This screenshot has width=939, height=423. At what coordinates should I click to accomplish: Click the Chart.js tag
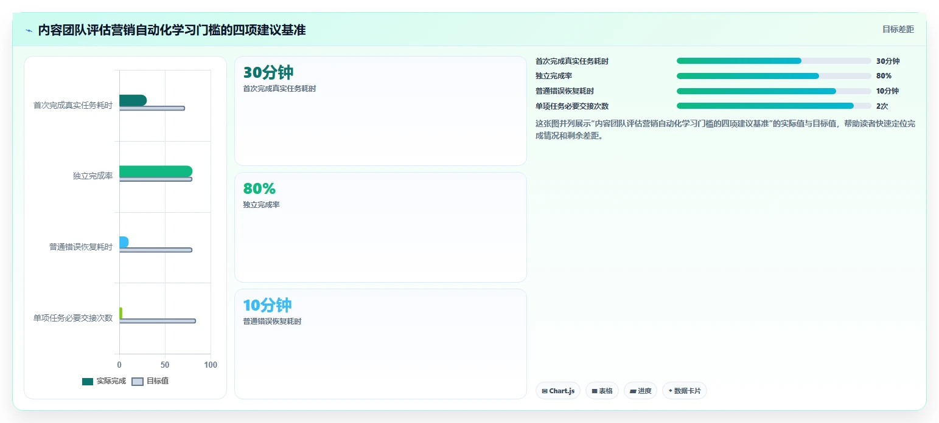coord(558,391)
